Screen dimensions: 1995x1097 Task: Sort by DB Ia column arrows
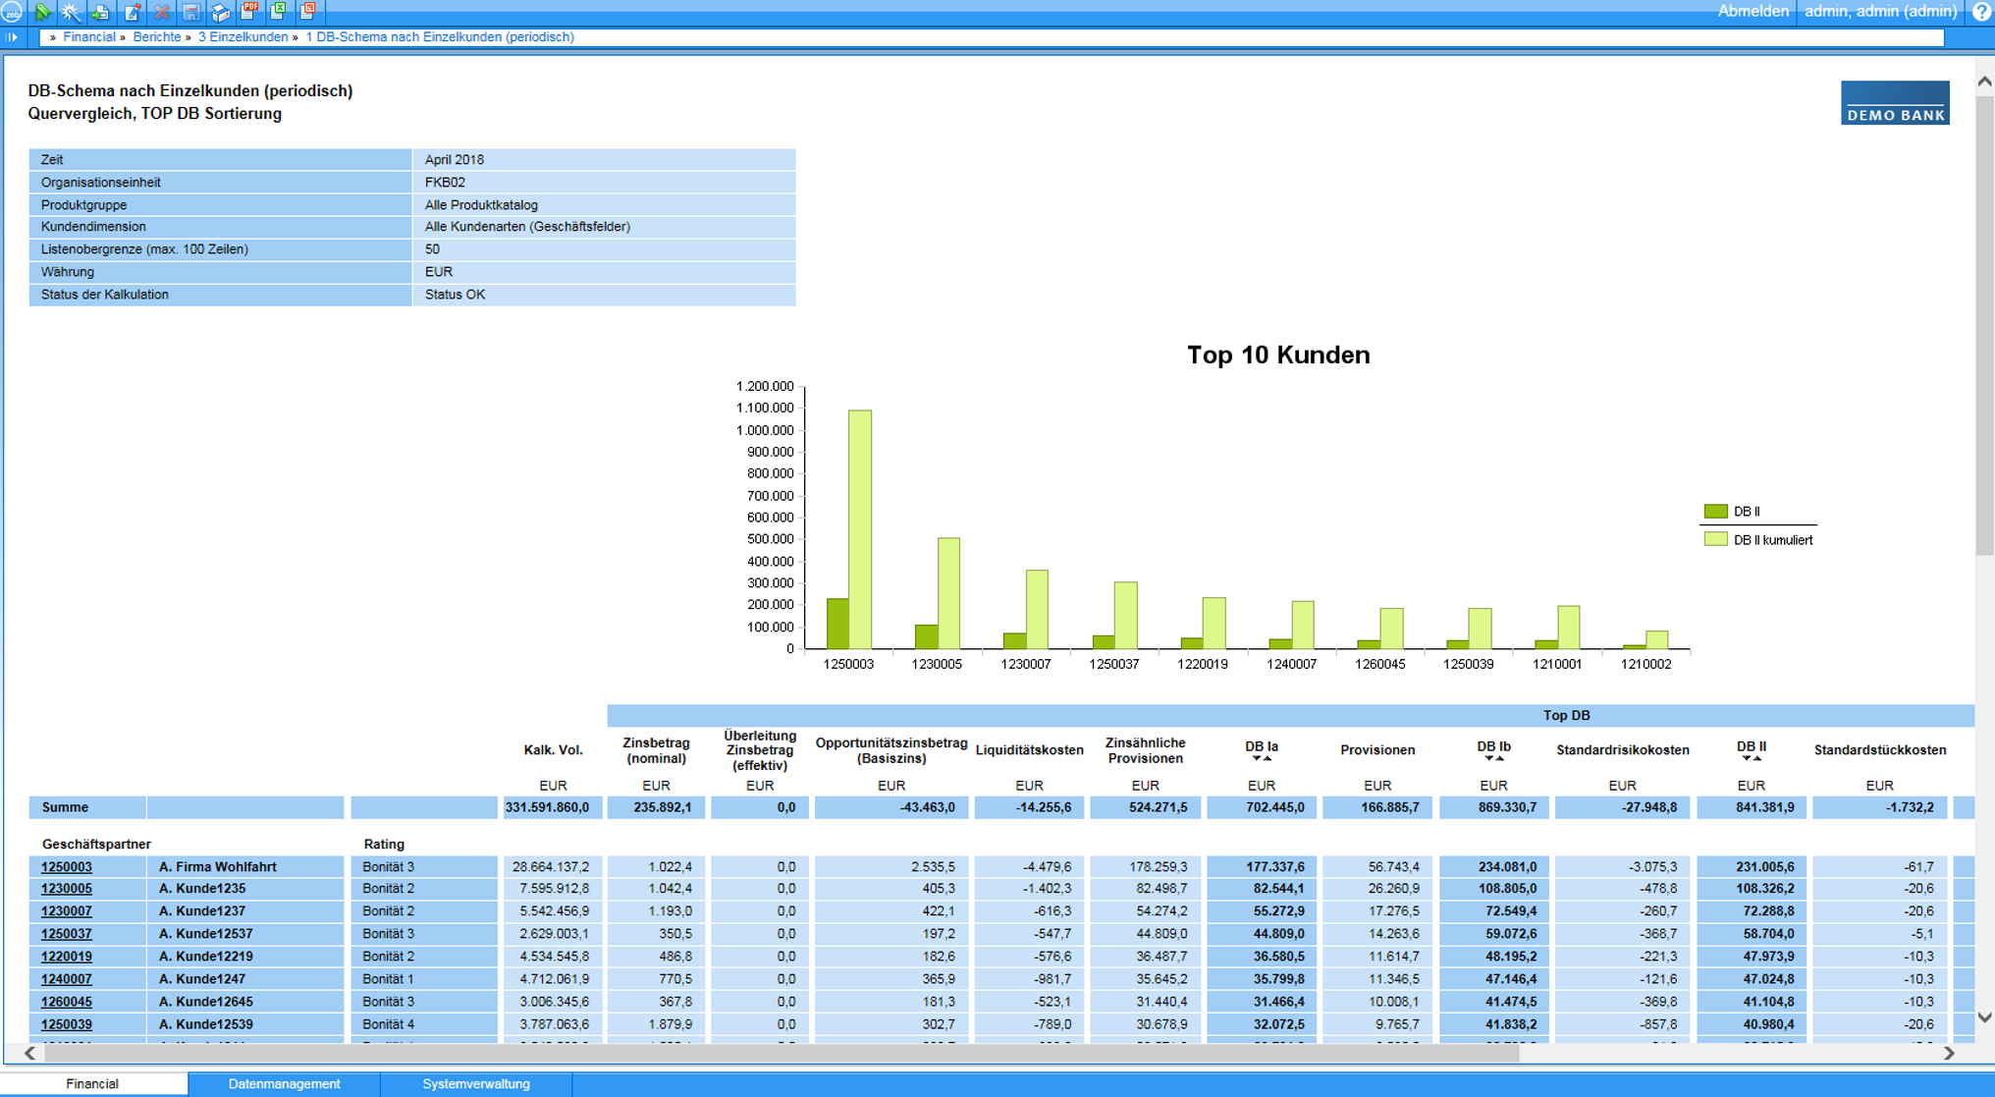click(1262, 759)
